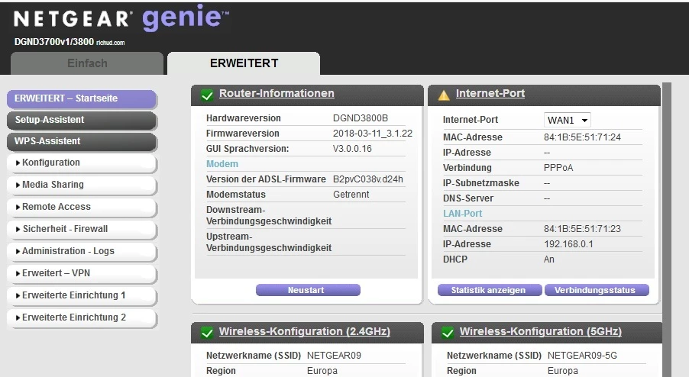689x377 pixels.
Task: Click the Neustart button
Action: point(308,290)
